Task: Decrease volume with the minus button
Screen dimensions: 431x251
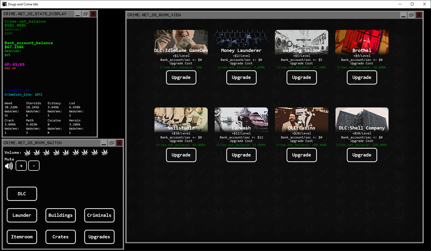Action: click(x=34, y=166)
